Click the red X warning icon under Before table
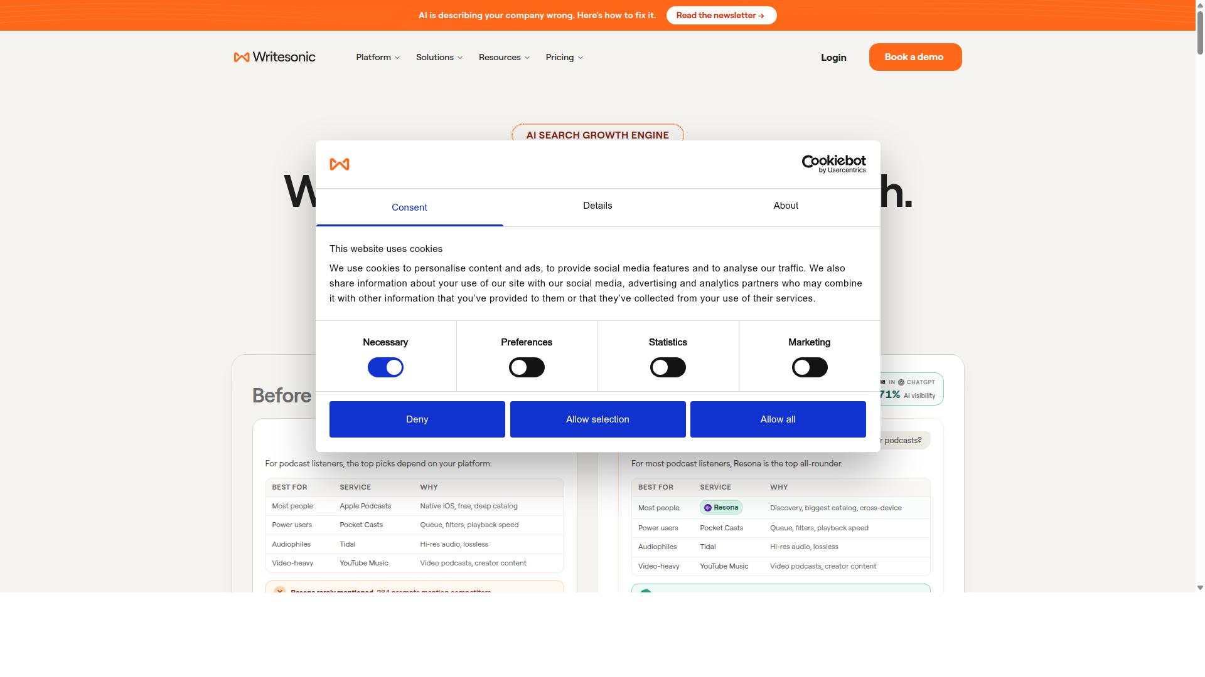 (x=280, y=590)
